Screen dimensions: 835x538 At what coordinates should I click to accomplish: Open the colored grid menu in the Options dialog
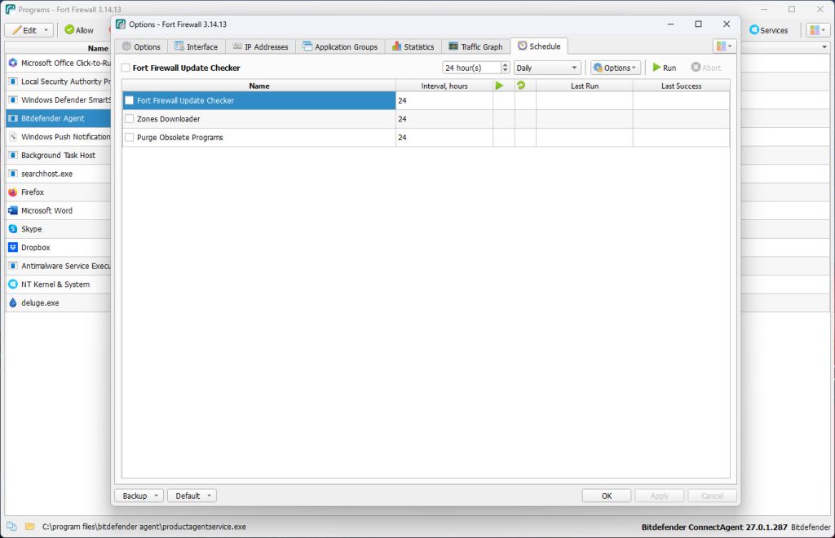click(724, 46)
